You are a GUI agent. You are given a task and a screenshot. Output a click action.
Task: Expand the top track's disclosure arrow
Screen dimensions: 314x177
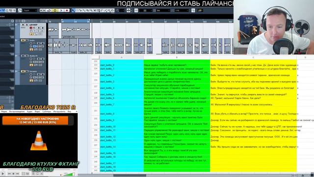[x=16, y=25]
